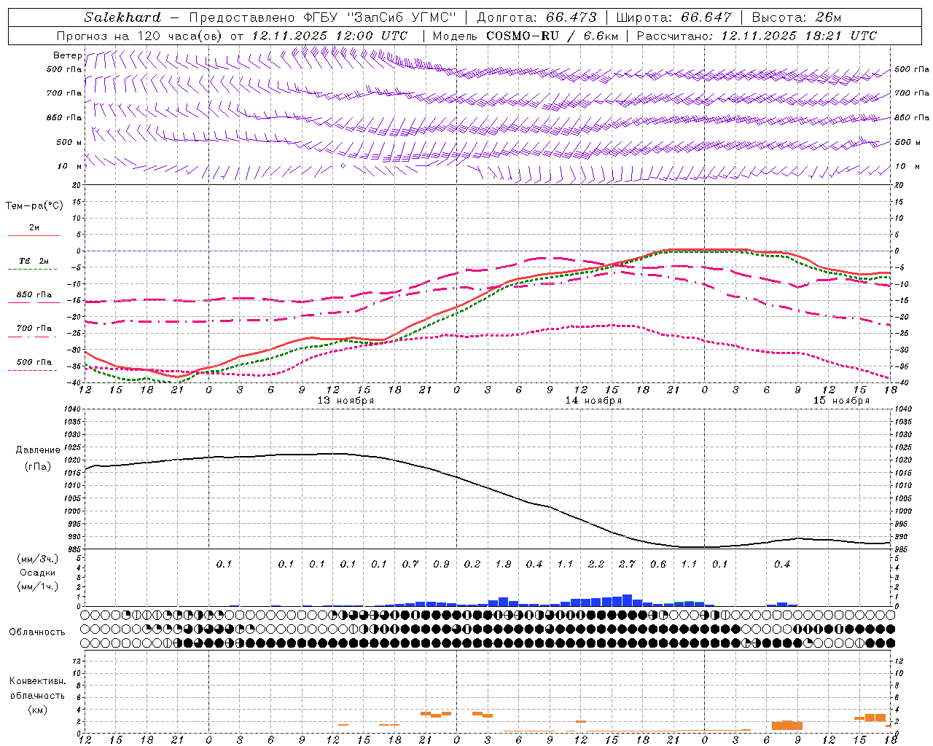Select the Тем-ра(°C) axis title
The image size is (933, 746).
coord(34,206)
